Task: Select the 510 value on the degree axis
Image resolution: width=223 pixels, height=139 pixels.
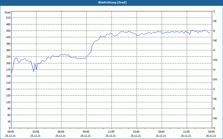Action: click(x=8, y=18)
